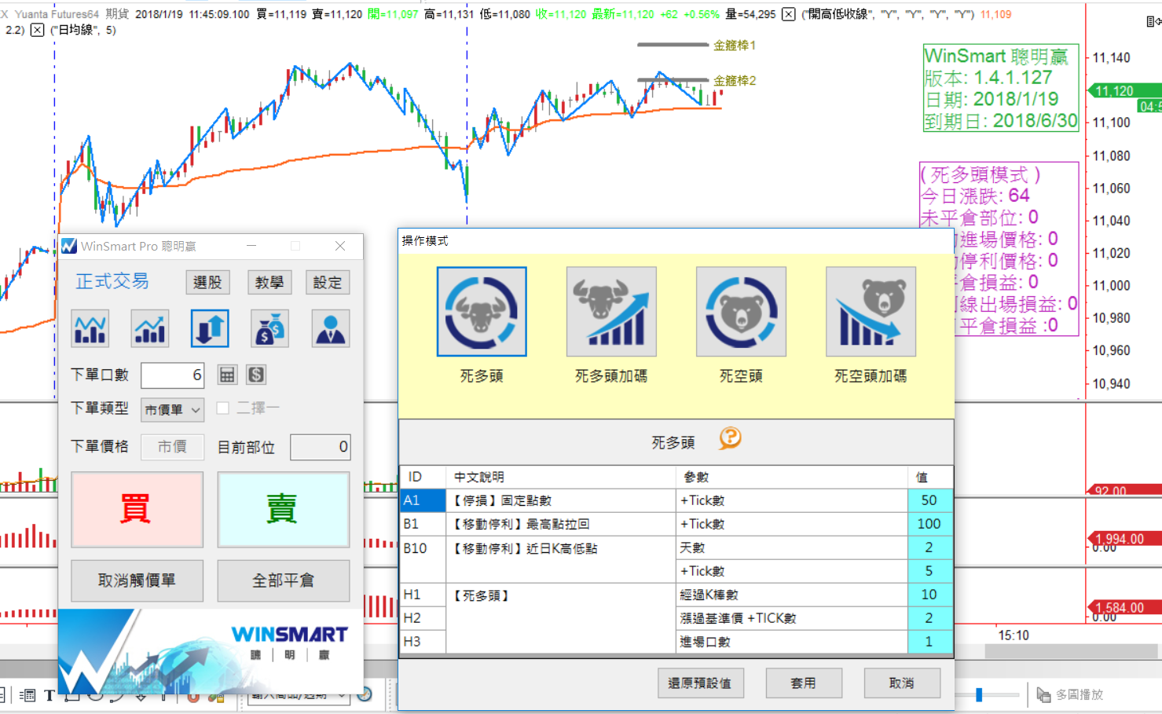Click the 下單口數 quantity input field
This screenshot has width=1162, height=714.
173,375
